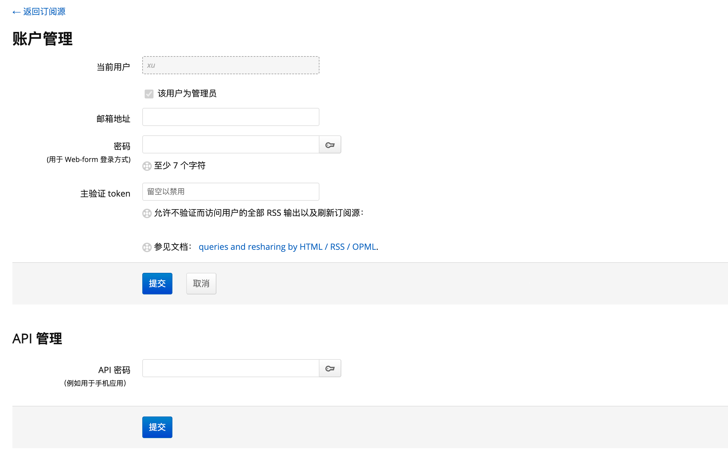Viewport: 728px width, 457px height.
Task: Show password via key icon beside 密码 field
Action: tap(329, 145)
